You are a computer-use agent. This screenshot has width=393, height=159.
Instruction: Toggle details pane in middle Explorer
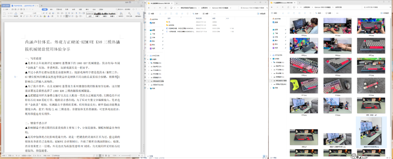[x=261, y=14]
